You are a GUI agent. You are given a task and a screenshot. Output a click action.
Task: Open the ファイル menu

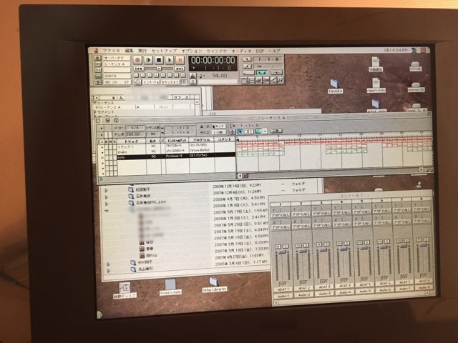coord(111,51)
